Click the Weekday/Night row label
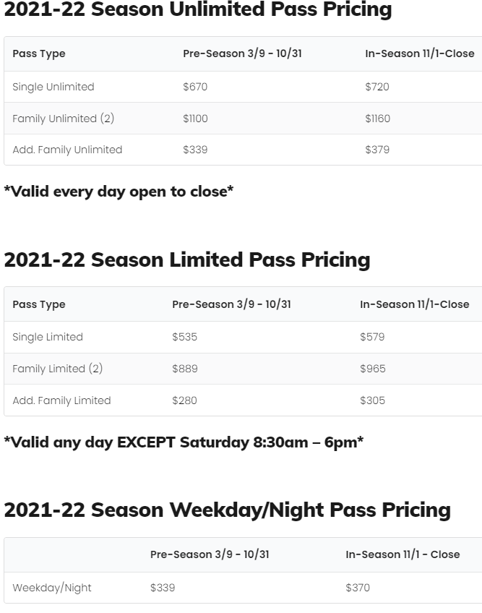482x613 pixels. (x=52, y=588)
